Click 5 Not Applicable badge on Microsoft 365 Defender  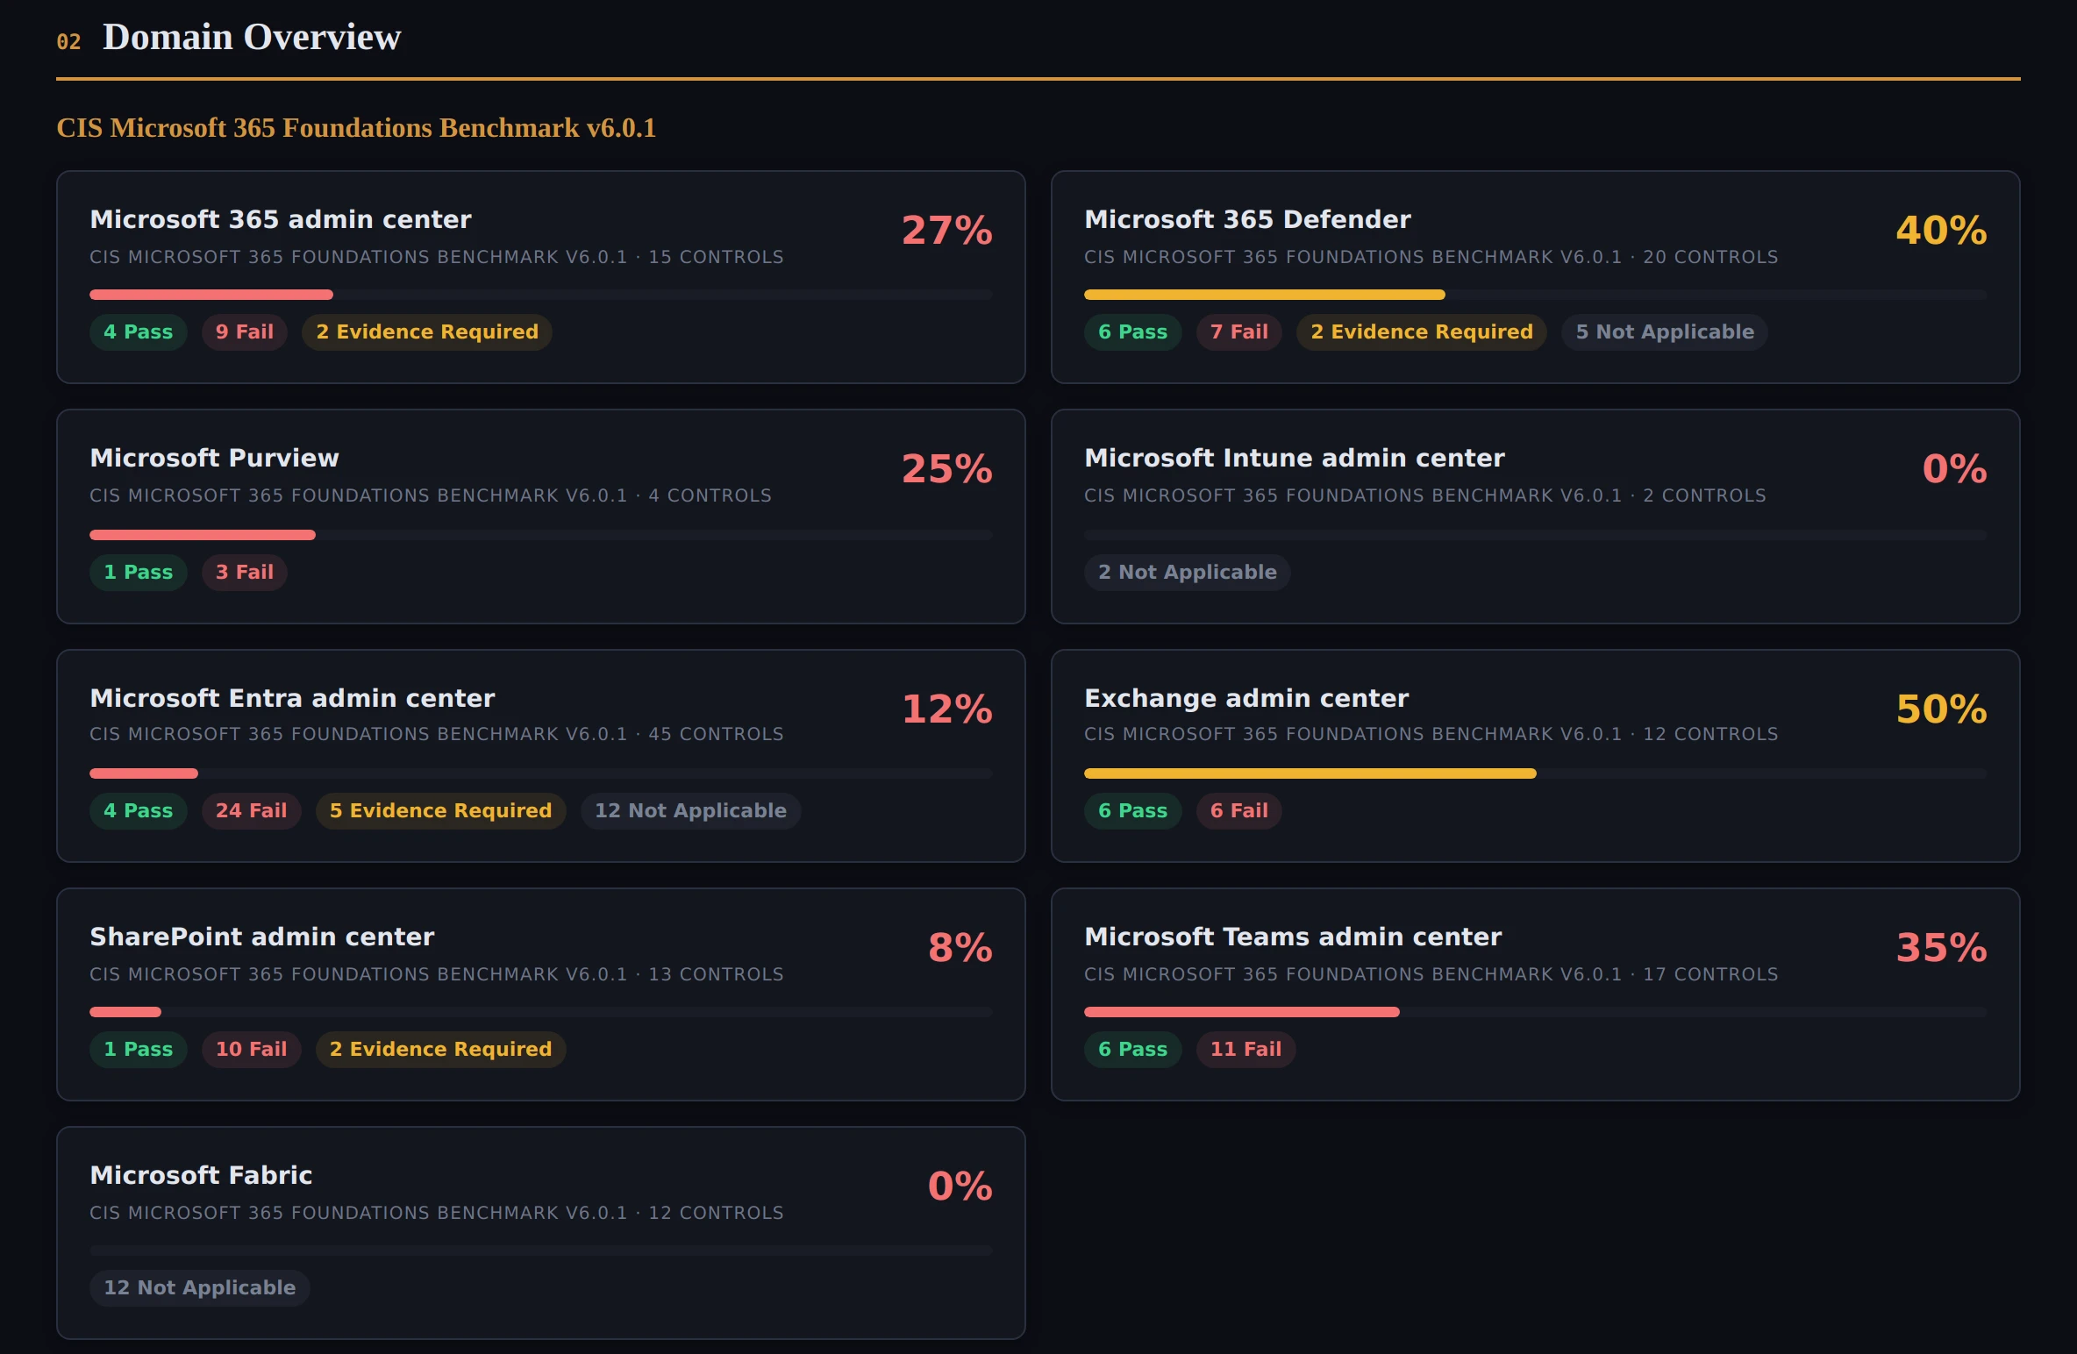pyautogui.click(x=1664, y=331)
